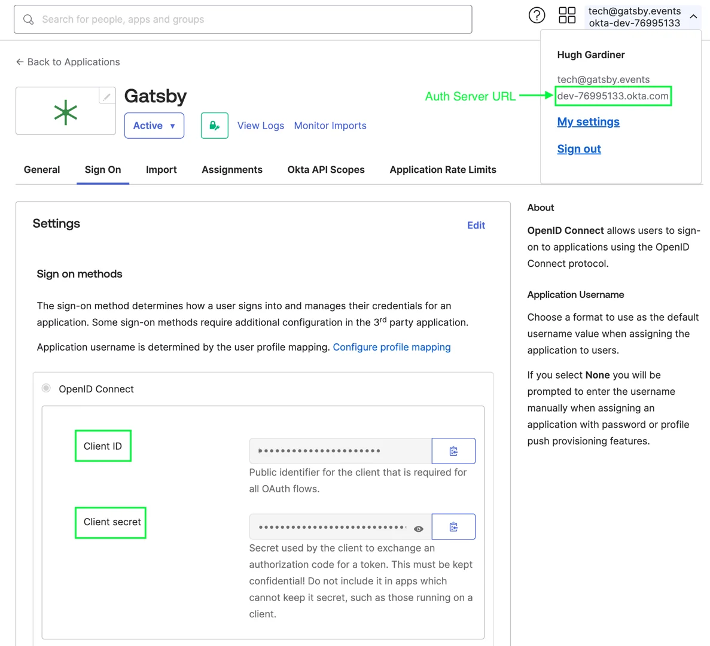Reveal the Client secret with eye icon

click(418, 529)
